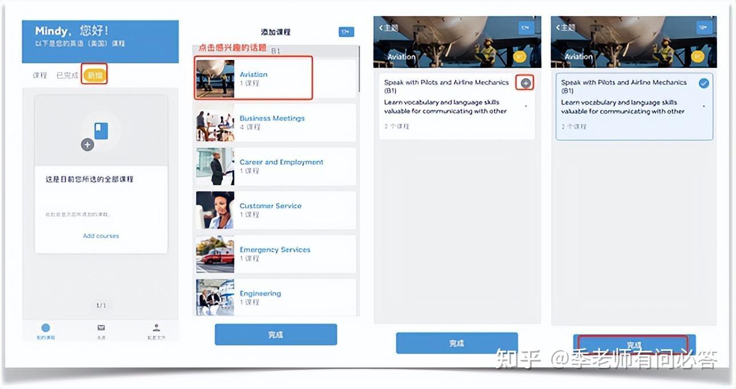The image size is (736, 389).
Task: Click the blue 17+ badge atop add courses screen
Action: tap(347, 32)
